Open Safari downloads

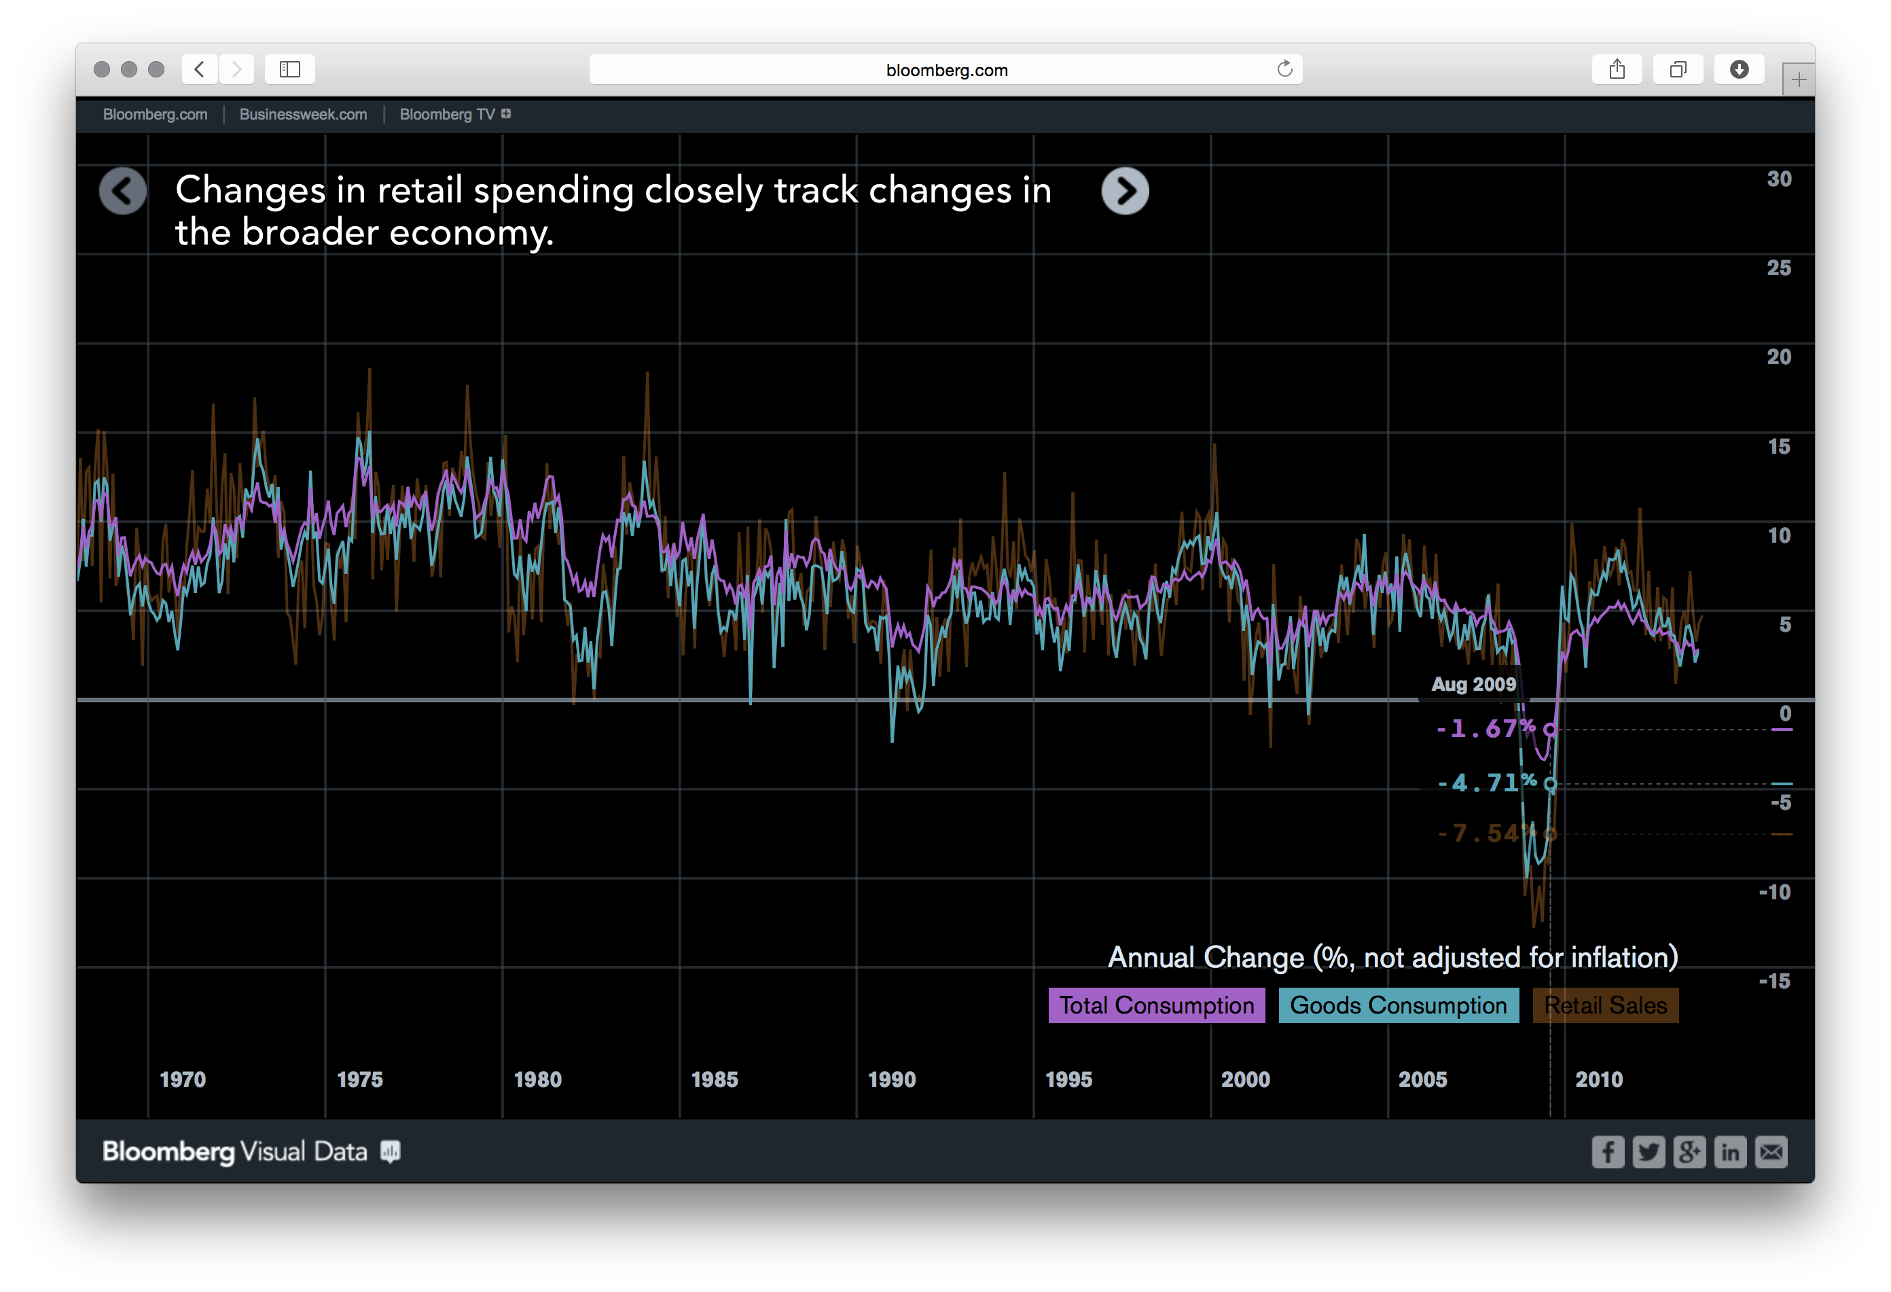tap(1740, 69)
